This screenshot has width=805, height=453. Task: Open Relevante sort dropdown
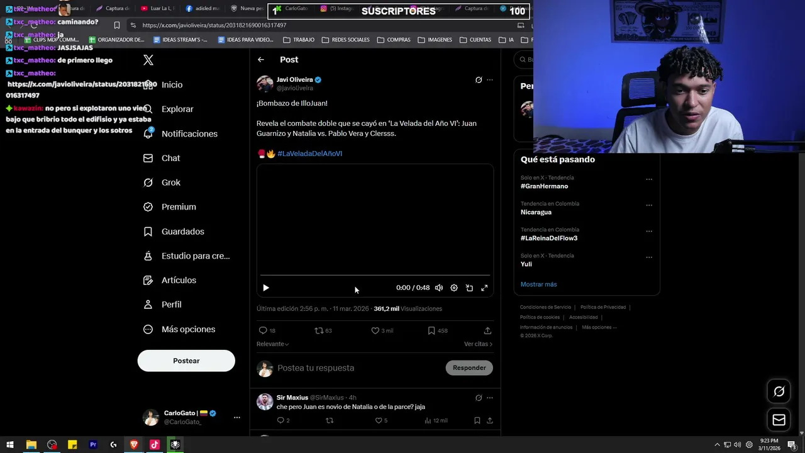(x=272, y=344)
